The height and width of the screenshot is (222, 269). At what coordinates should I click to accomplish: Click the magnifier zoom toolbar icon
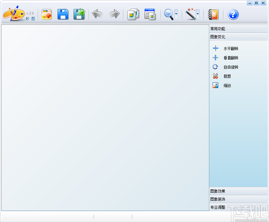(169, 14)
